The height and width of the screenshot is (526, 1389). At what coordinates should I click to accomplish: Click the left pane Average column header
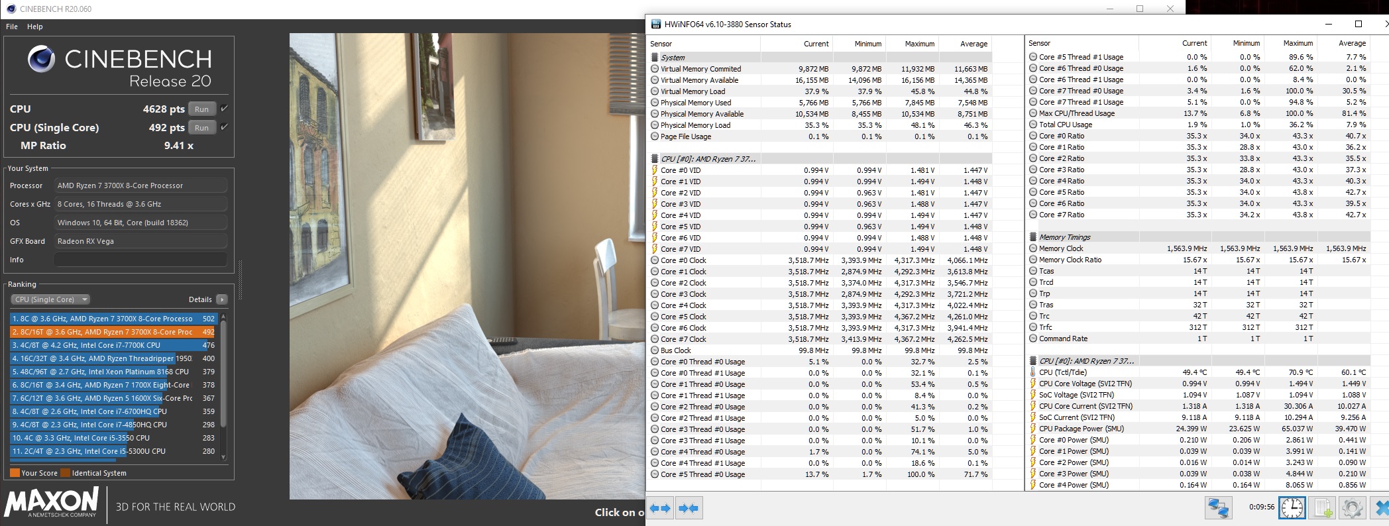point(973,44)
